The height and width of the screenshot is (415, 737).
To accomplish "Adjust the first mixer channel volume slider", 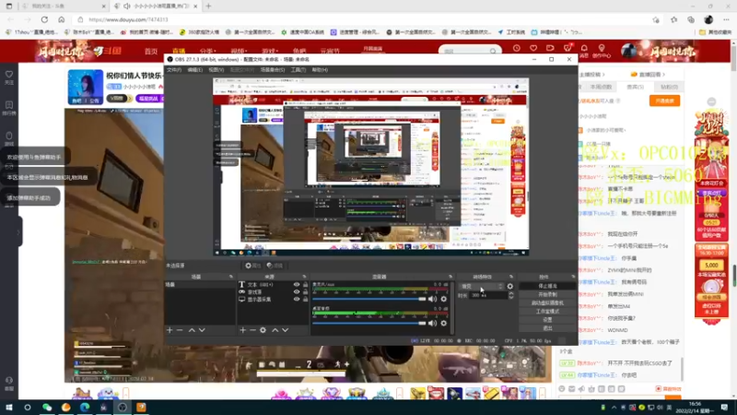I will pos(369,299).
